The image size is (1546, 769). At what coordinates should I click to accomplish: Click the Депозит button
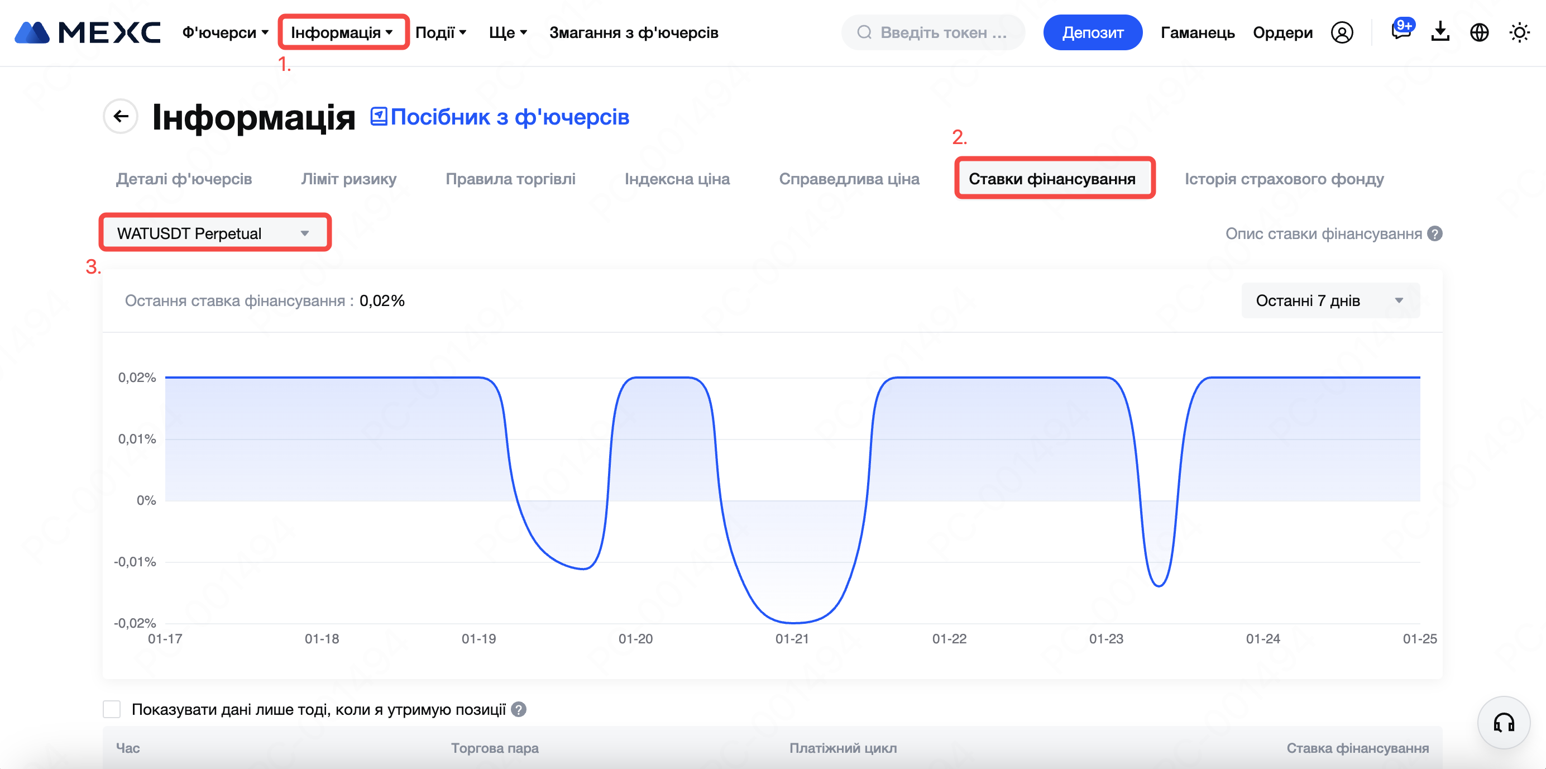pos(1092,32)
